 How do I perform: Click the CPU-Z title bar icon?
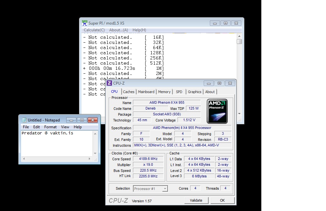point(109,83)
